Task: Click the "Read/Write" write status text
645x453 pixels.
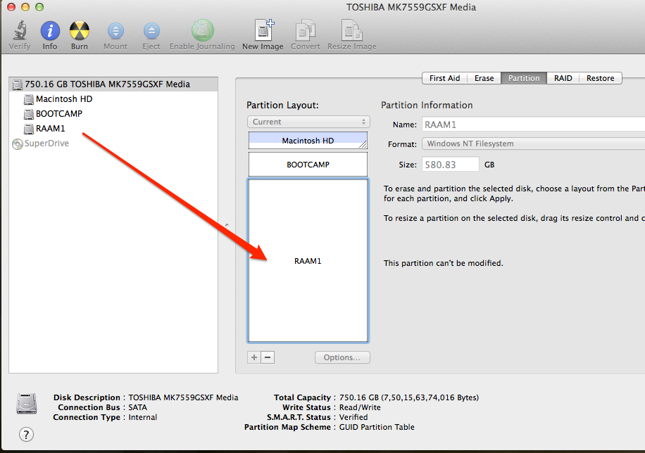Action: (360, 407)
